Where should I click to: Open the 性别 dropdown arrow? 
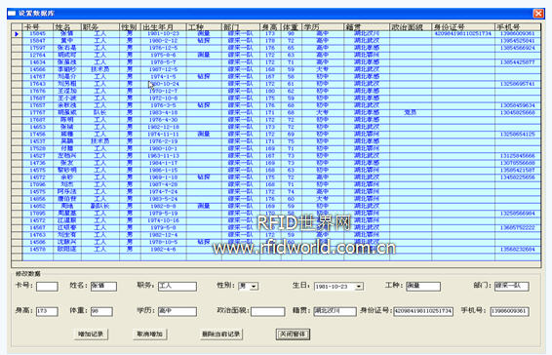point(255,287)
